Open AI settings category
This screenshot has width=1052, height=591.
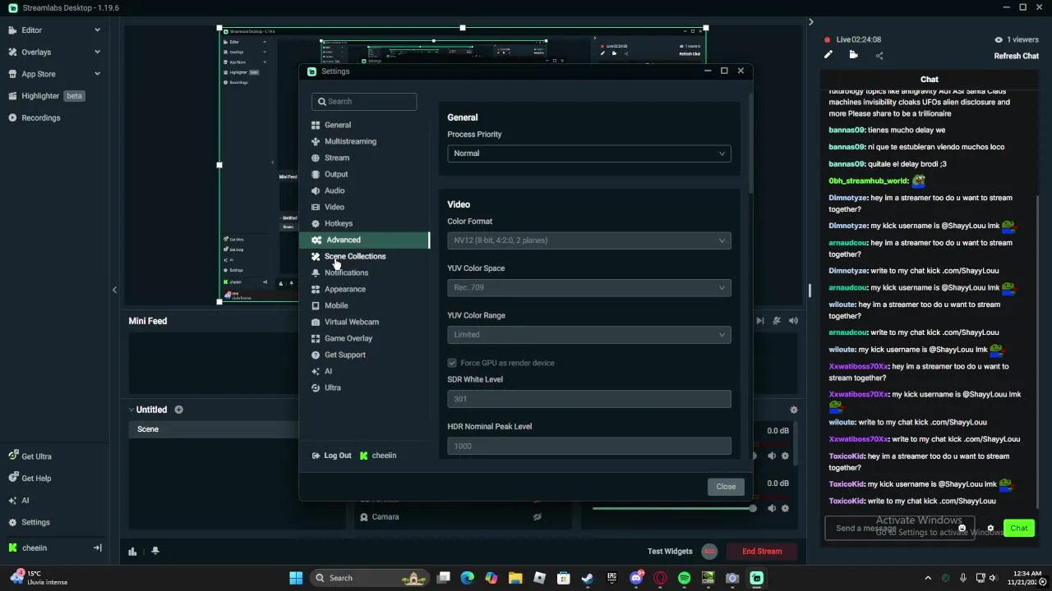328,371
